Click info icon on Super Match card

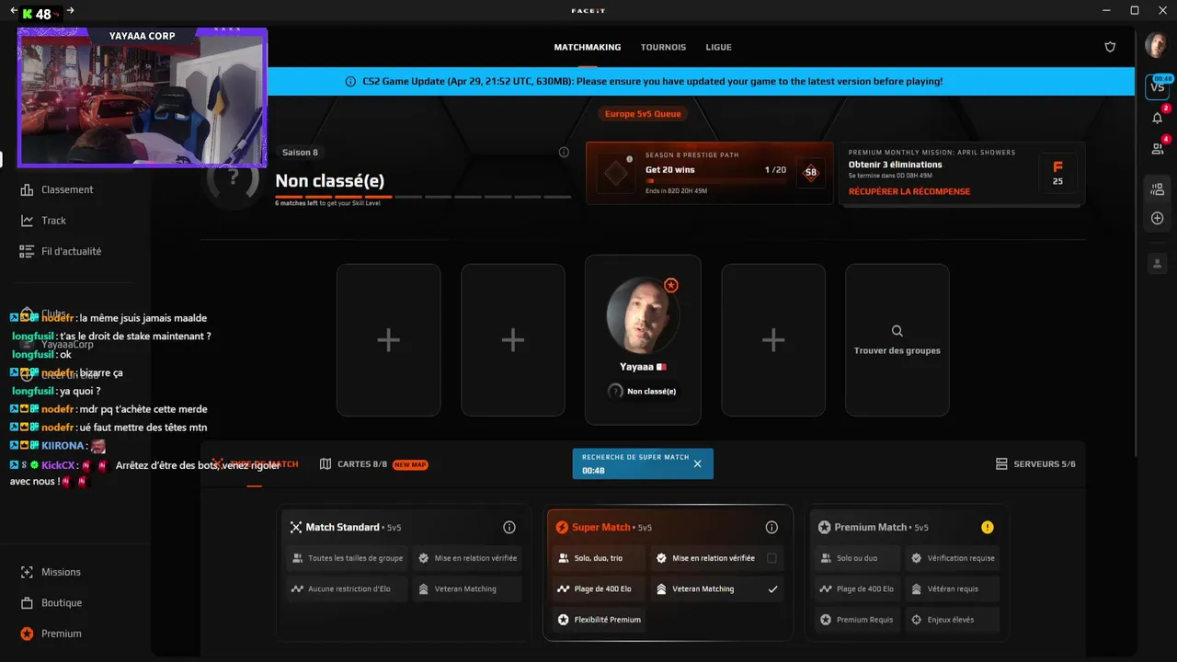(x=771, y=528)
